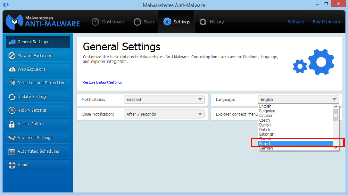Click the title bar Malwarebytes app icon
Viewport: 348px width, 195px height.
click(6, 5)
